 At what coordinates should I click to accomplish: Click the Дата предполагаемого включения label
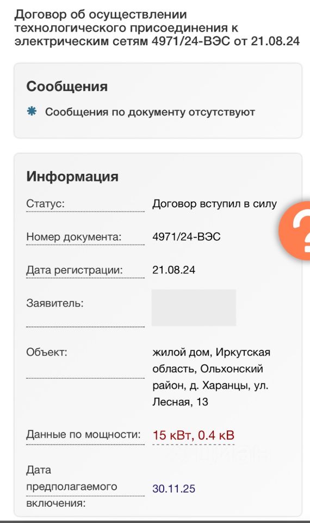[x=72, y=486]
